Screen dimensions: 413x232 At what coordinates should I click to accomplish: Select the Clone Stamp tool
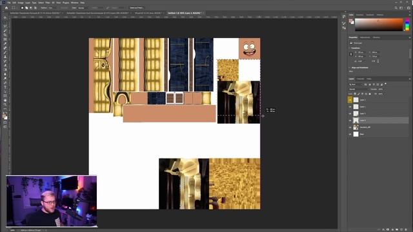click(x=5, y=57)
